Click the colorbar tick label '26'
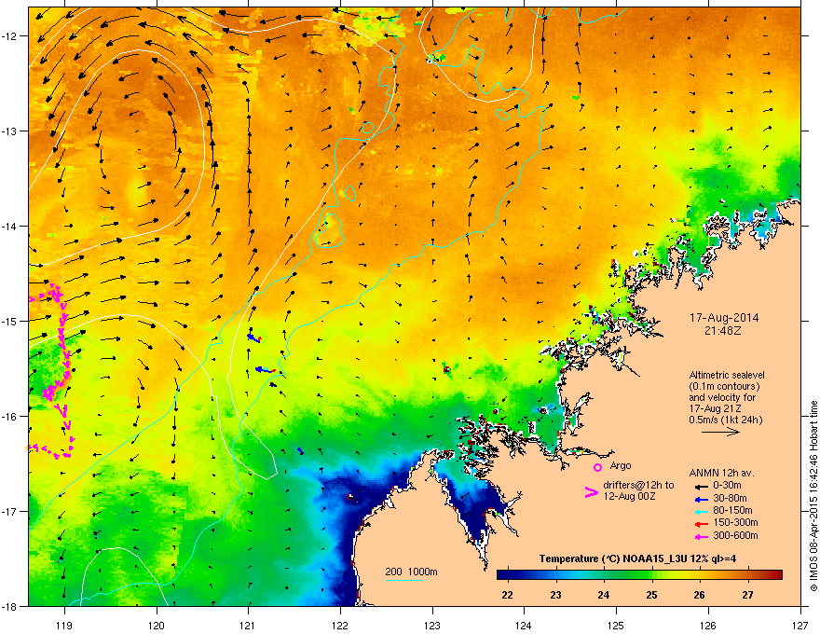 [x=699, y=595]
